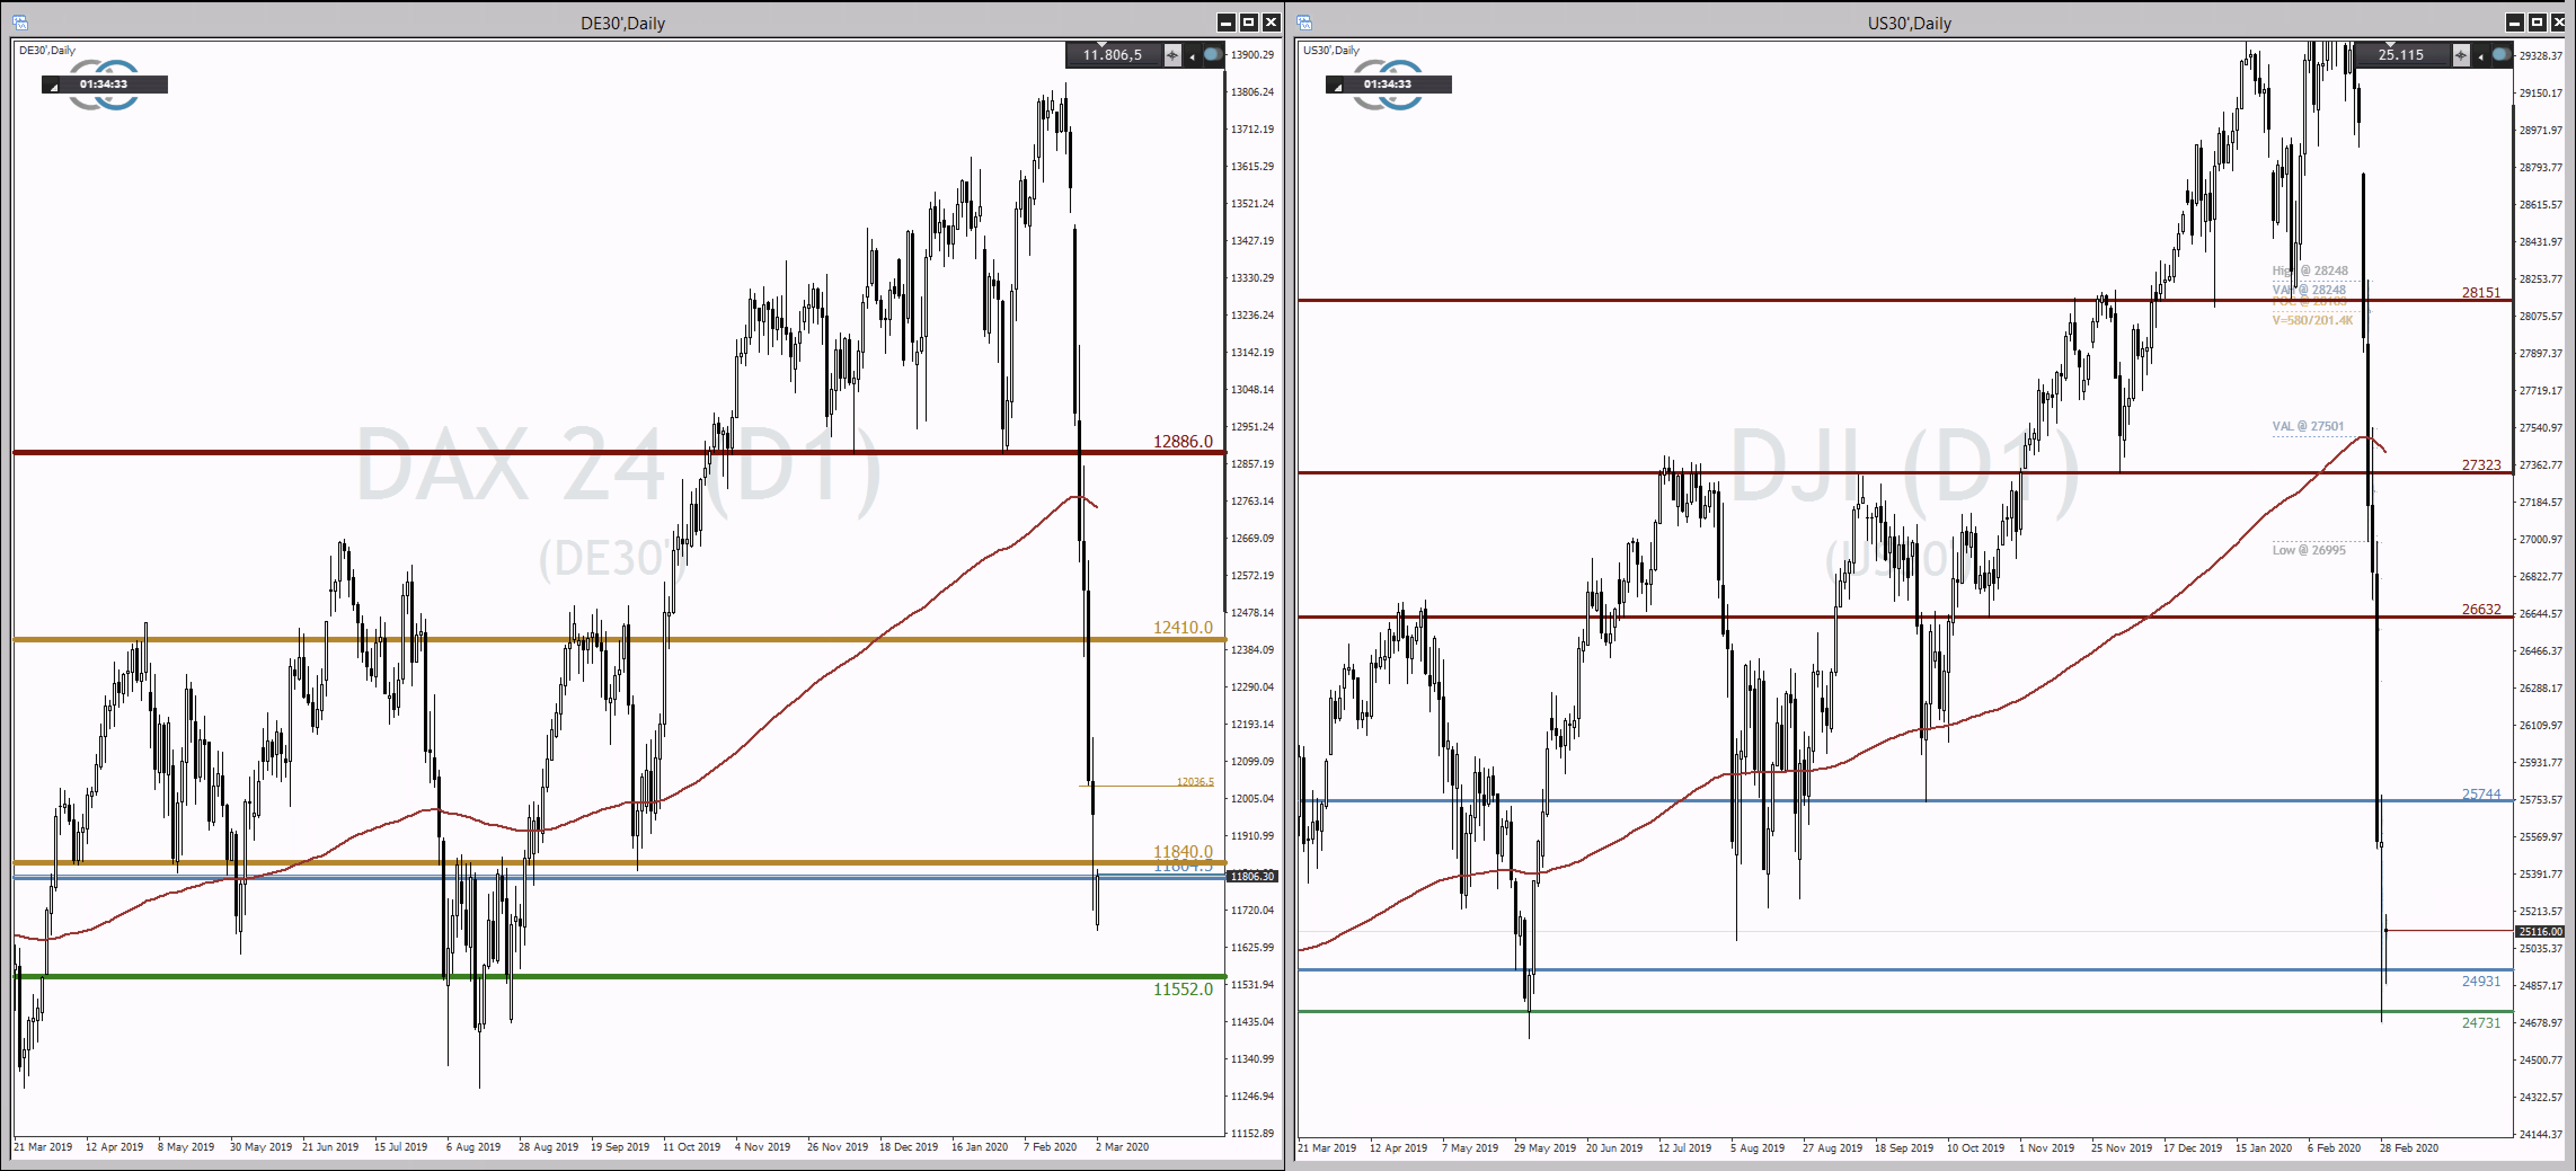Click the 13900.29 price scale value
This screenshot has height=1171, width=2576.
(1252, 55)
